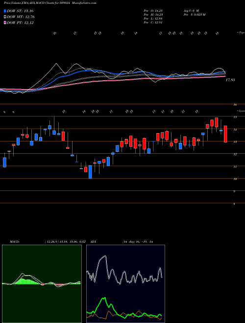
Task: Click the price axis label 16
Action: [x=235, y=105]
